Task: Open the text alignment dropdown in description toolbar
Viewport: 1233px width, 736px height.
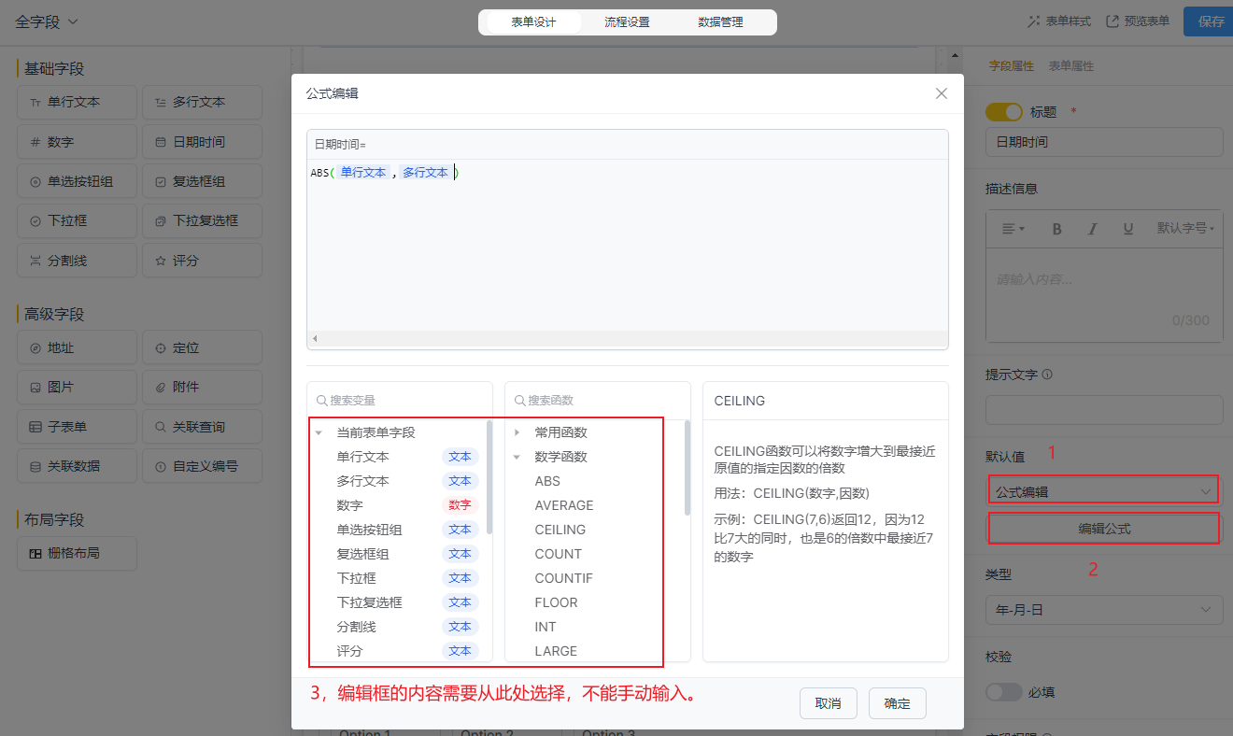Action: (1013, 229)
